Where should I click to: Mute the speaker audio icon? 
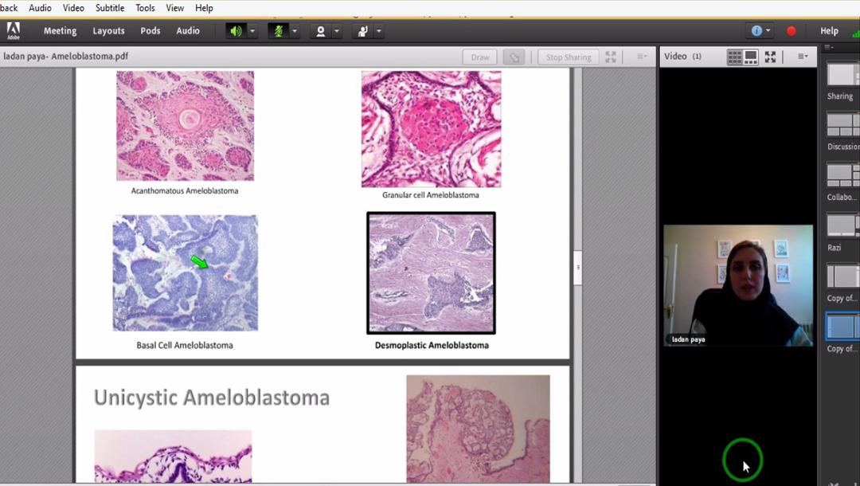coord(236,31)
